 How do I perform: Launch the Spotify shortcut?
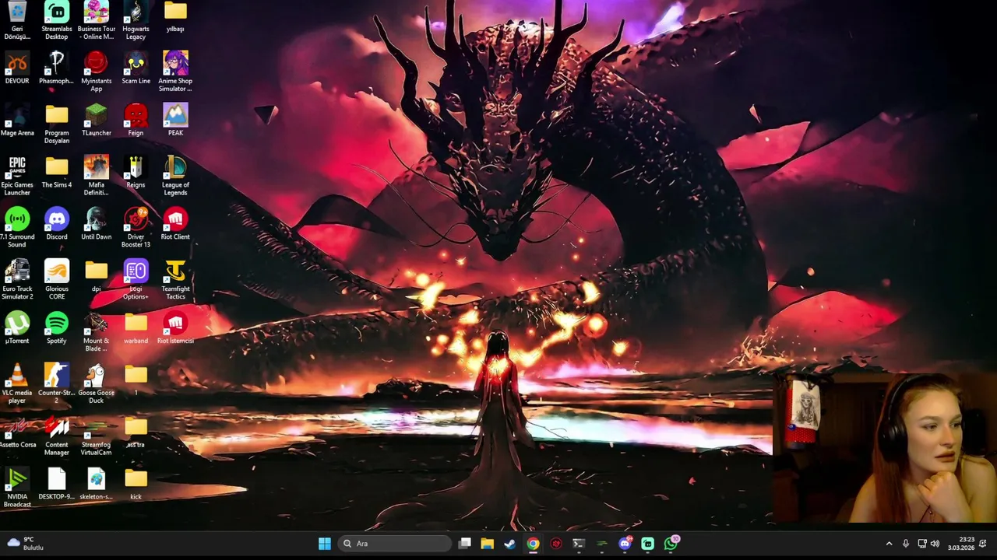coord(57,329)
